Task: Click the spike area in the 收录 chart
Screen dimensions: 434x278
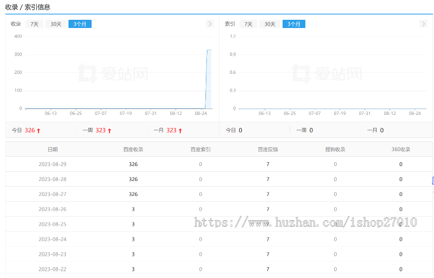Action: 209,79
